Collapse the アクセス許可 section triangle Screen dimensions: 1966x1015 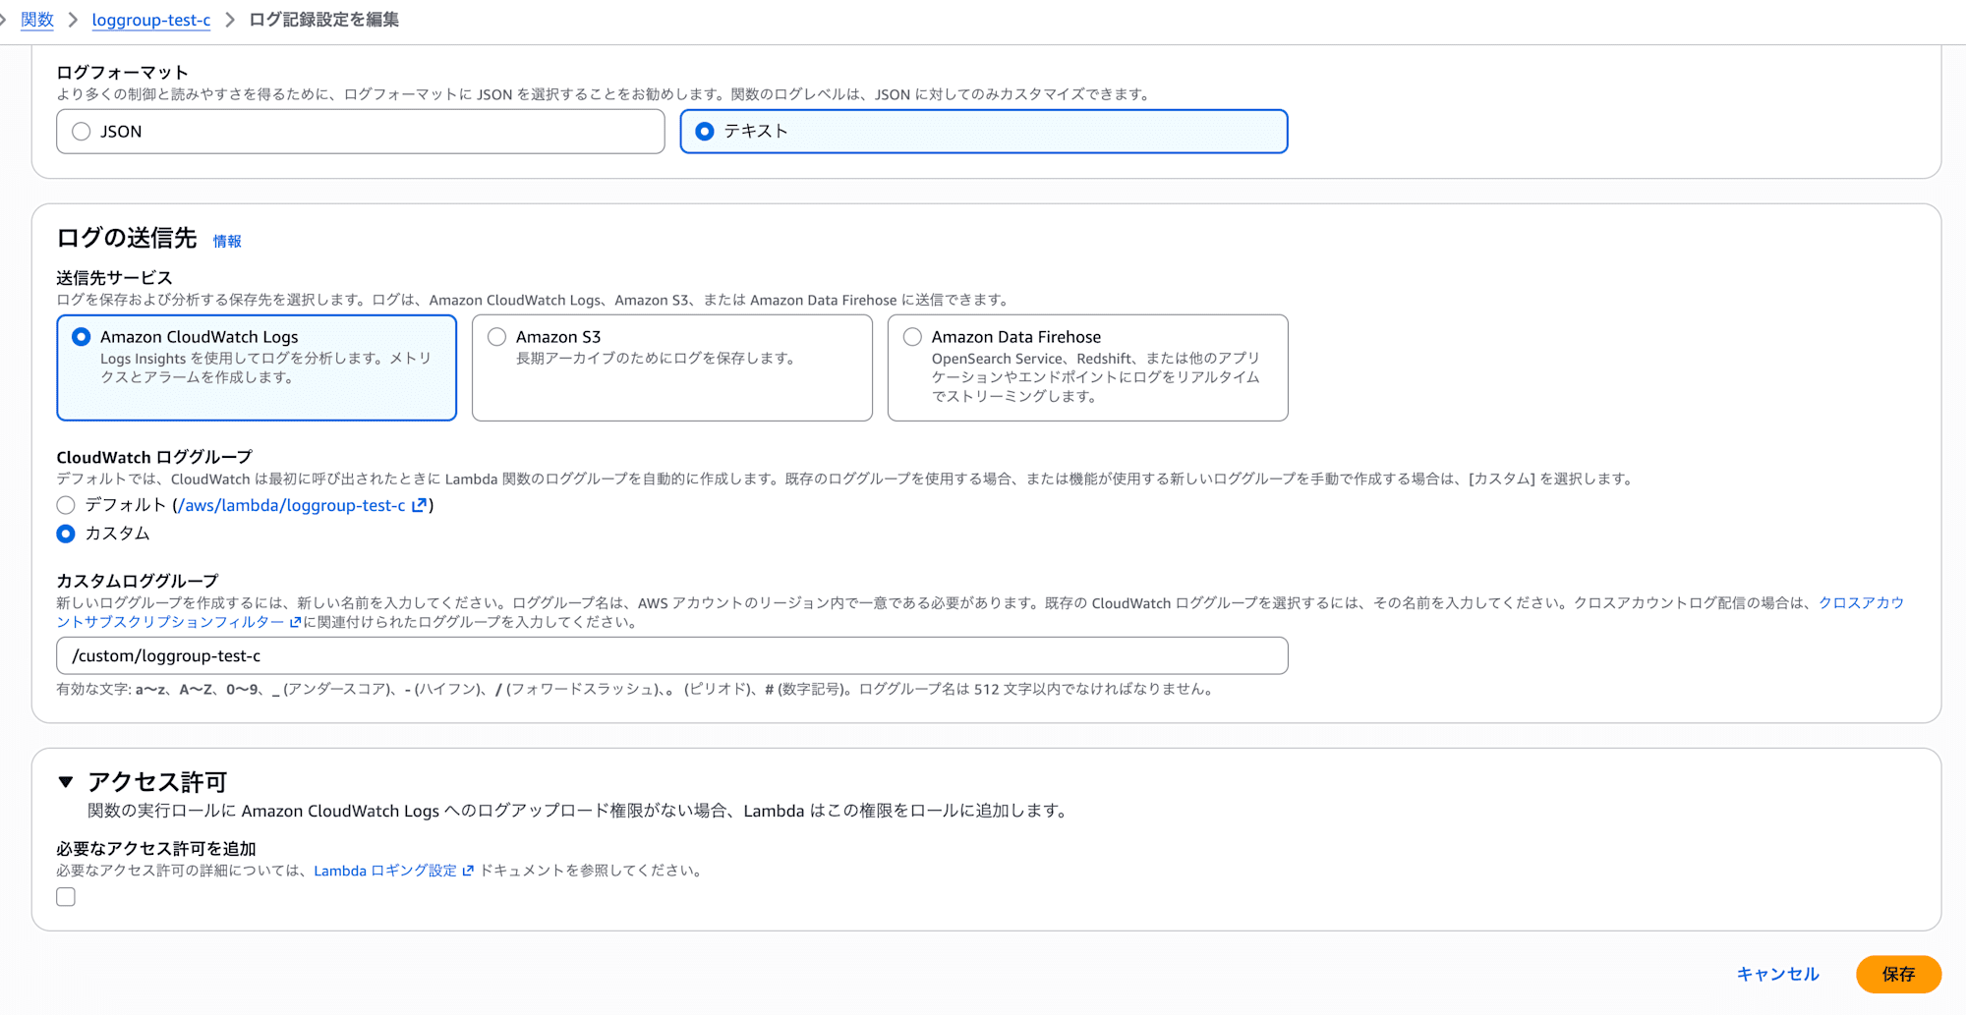coord(66,782)
